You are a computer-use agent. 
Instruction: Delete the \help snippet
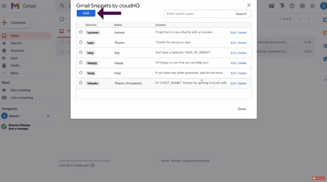click(x=242, y=73)
